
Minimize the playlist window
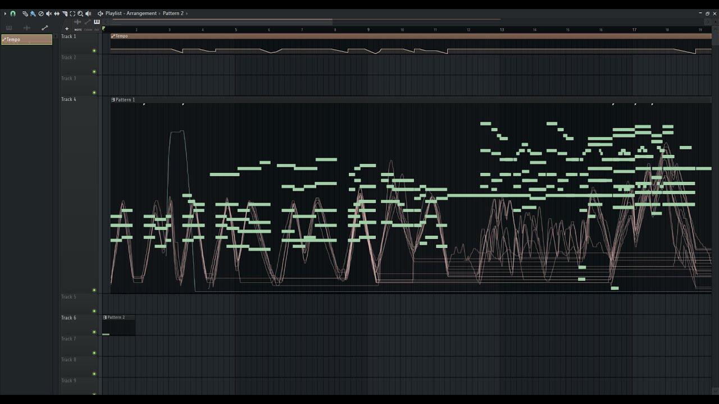pyautogui.click(x=700, y=13)
